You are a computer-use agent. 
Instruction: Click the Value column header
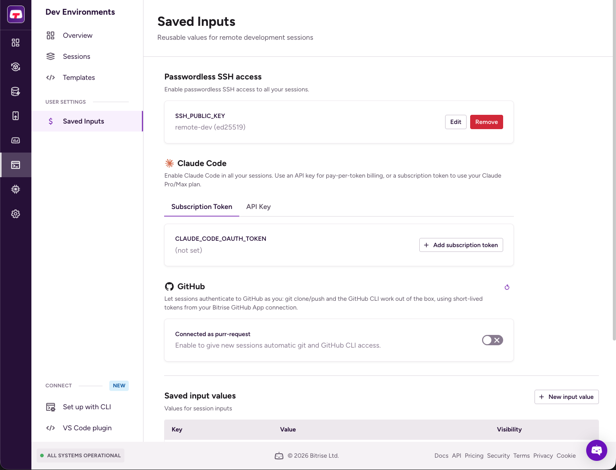[288, 429]
